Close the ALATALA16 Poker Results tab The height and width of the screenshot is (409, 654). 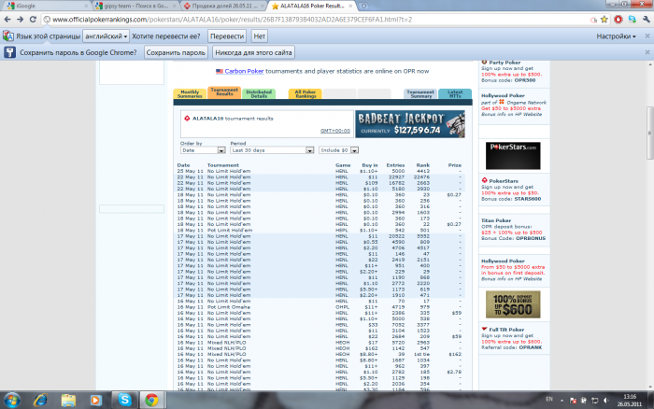tap(350, 6)
